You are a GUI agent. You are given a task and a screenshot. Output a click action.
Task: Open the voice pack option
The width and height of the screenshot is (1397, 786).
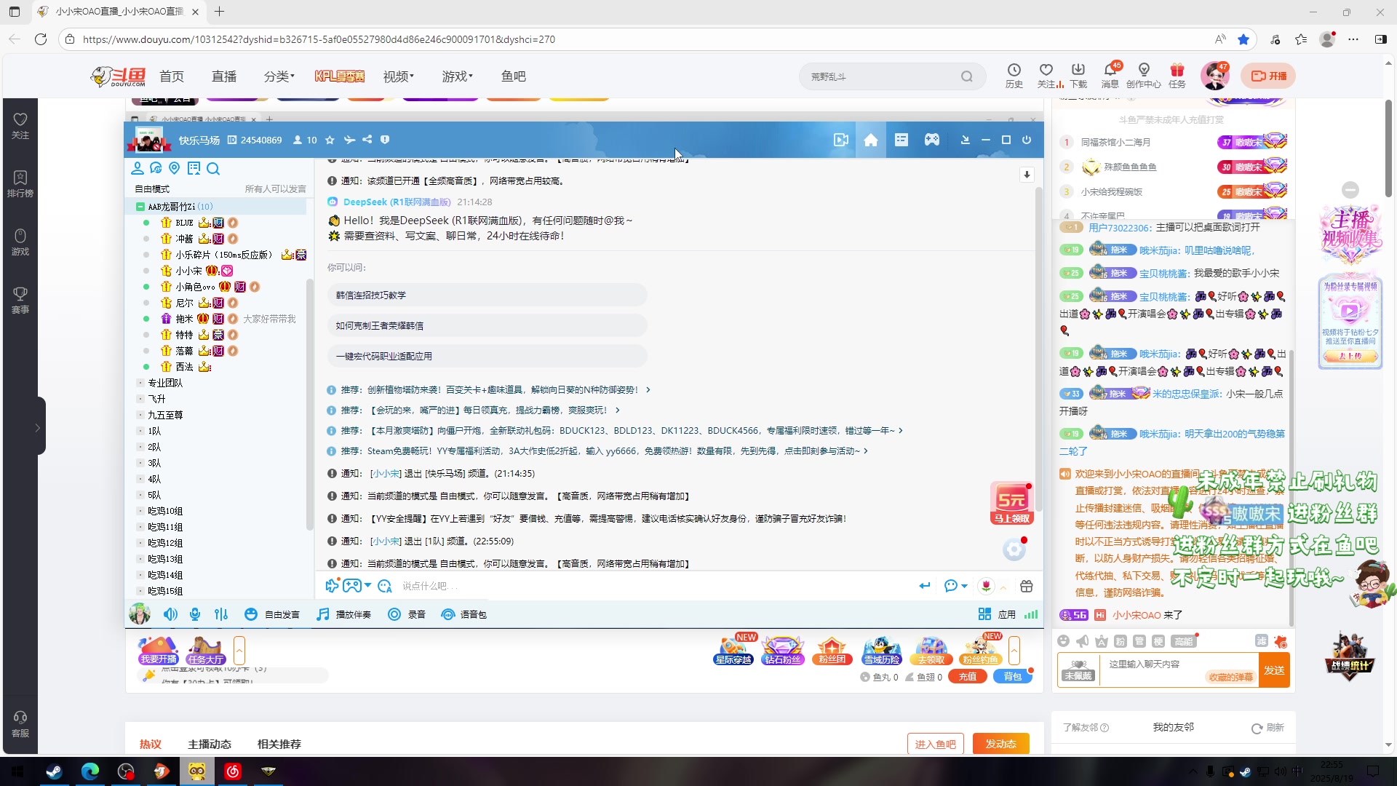pos(464,614)
